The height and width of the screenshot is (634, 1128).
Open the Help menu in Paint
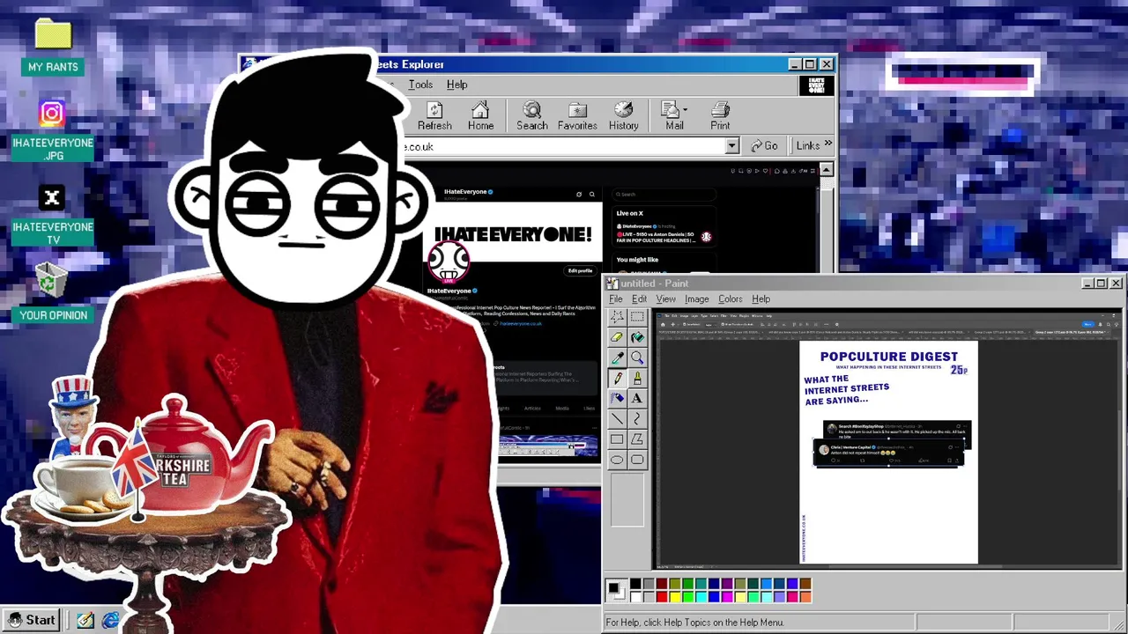[761, 299]
